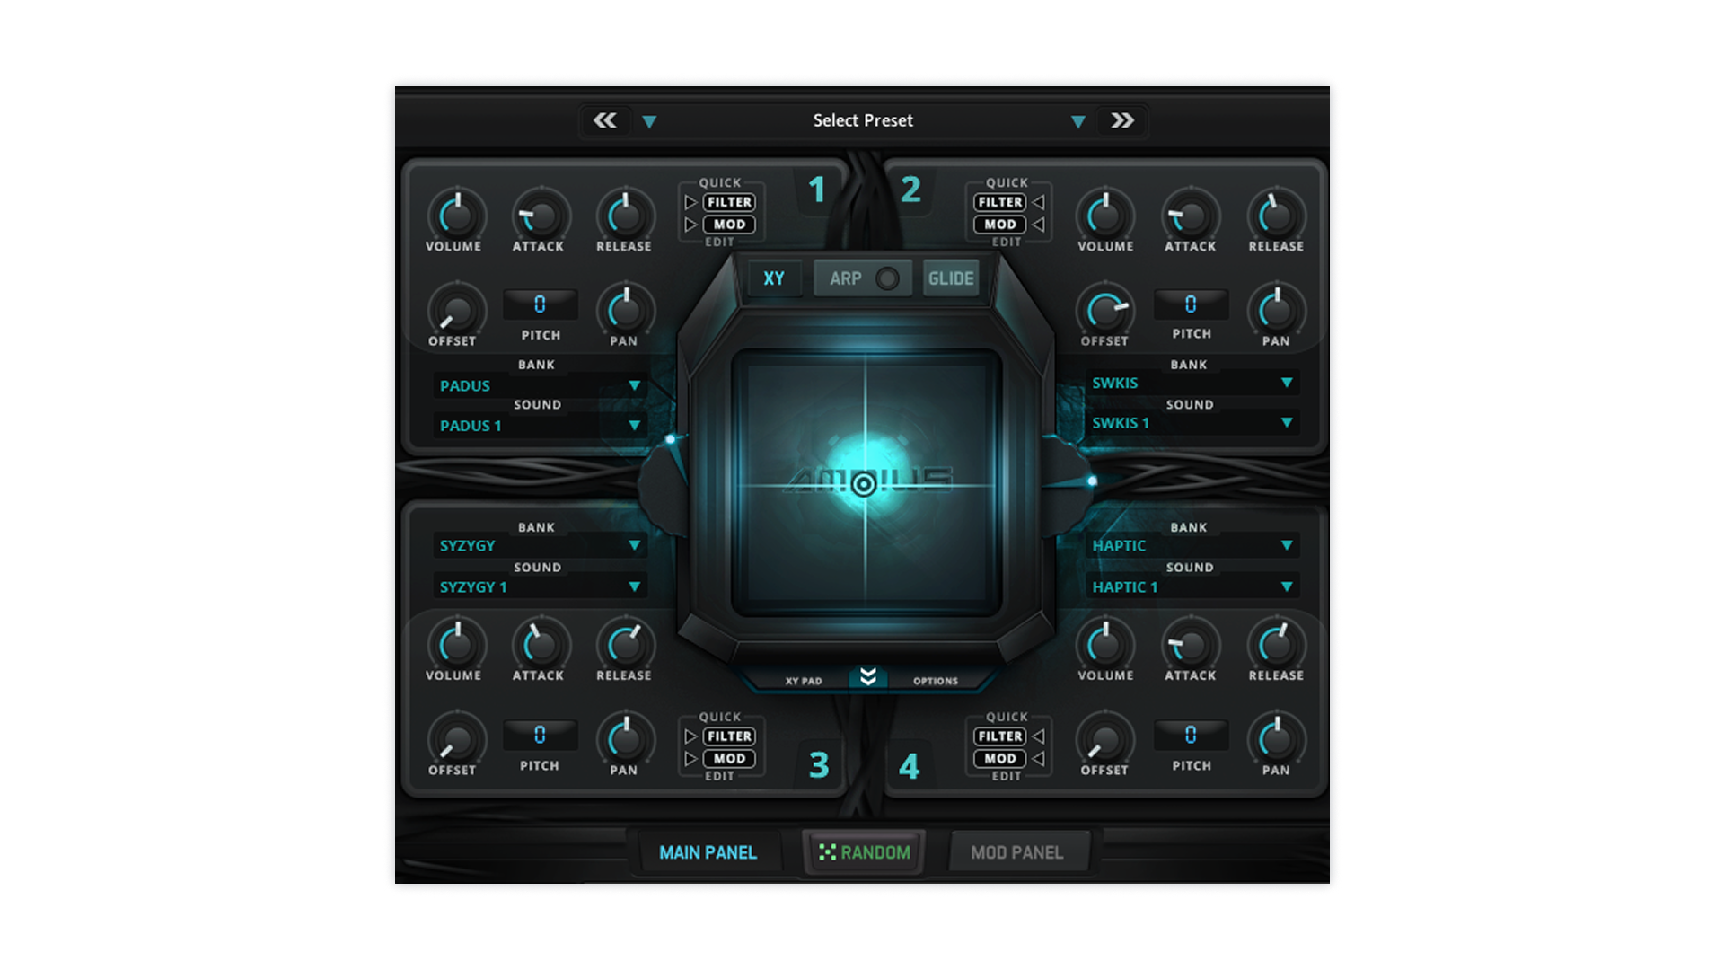Click the previous preset double-arrow icon

(x=604, y=120)
